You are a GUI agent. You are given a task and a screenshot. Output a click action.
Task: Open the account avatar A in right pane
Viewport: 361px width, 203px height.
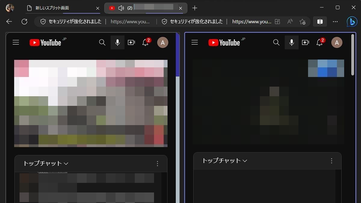click(337, 43)
